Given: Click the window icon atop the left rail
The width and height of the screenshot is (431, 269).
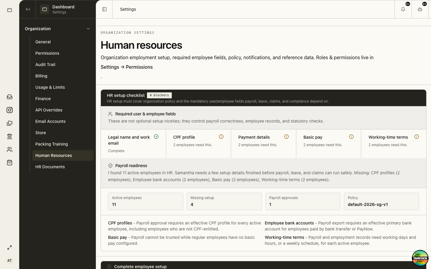Looking at the screenshot, I should (x=10, y=10).
